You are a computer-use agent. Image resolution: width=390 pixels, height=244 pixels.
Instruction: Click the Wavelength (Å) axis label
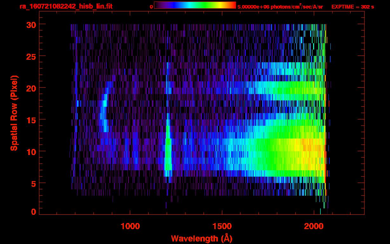click(202, 238)
